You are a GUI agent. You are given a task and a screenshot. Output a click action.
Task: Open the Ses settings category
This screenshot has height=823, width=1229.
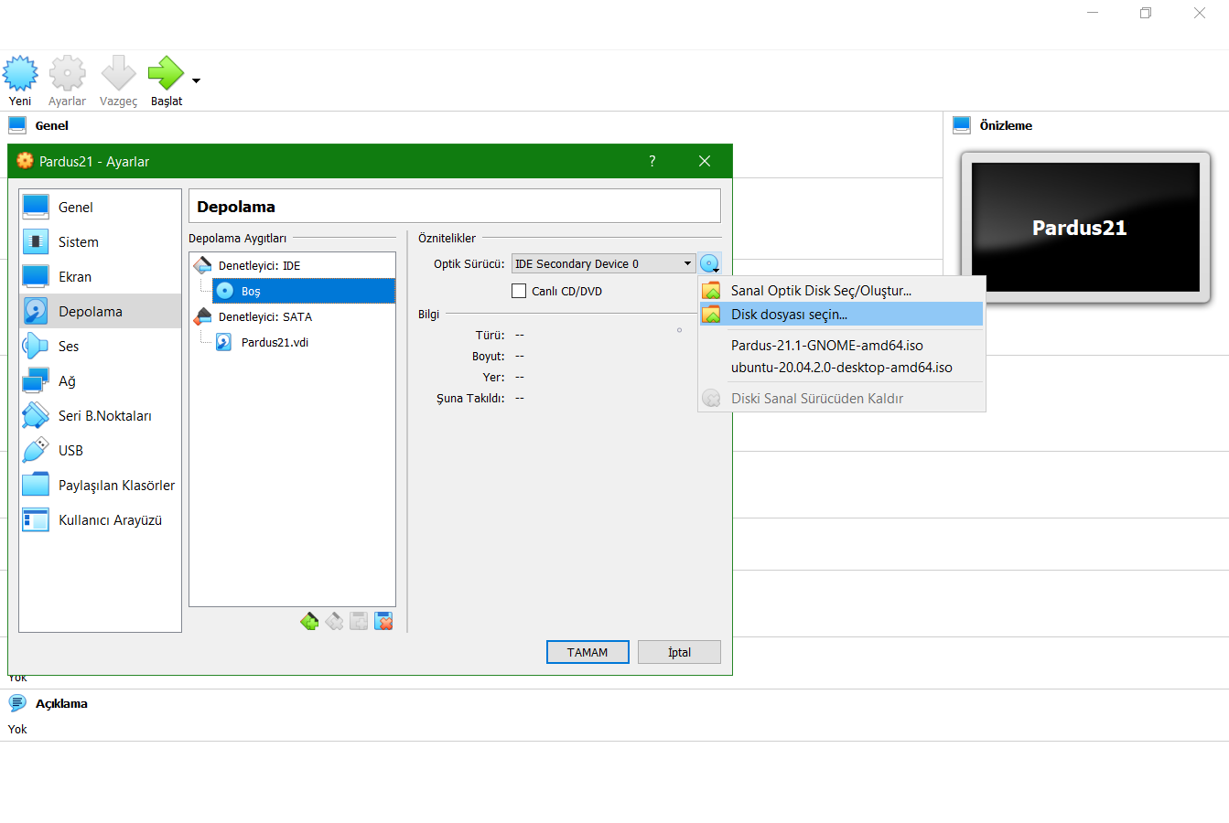click(101, 347)
